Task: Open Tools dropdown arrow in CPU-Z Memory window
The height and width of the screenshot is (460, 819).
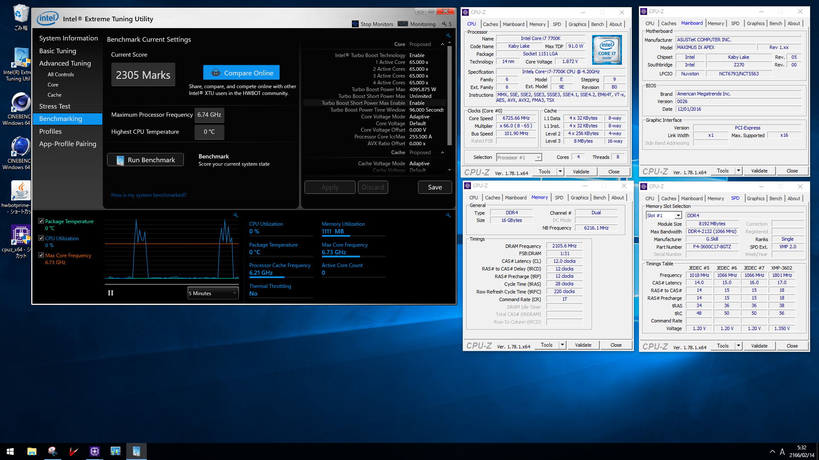Action: click(563, 345)
